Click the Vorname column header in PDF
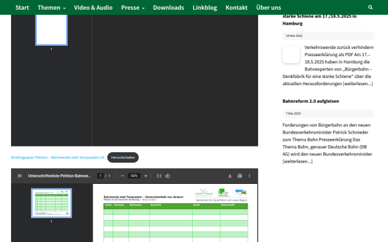Screen dimensions: 388x242 click(x=119, y=205)
